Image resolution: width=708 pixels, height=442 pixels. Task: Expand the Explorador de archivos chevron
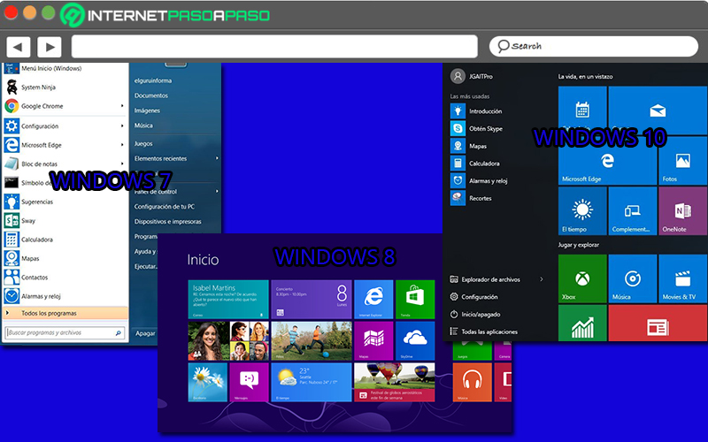541,279
